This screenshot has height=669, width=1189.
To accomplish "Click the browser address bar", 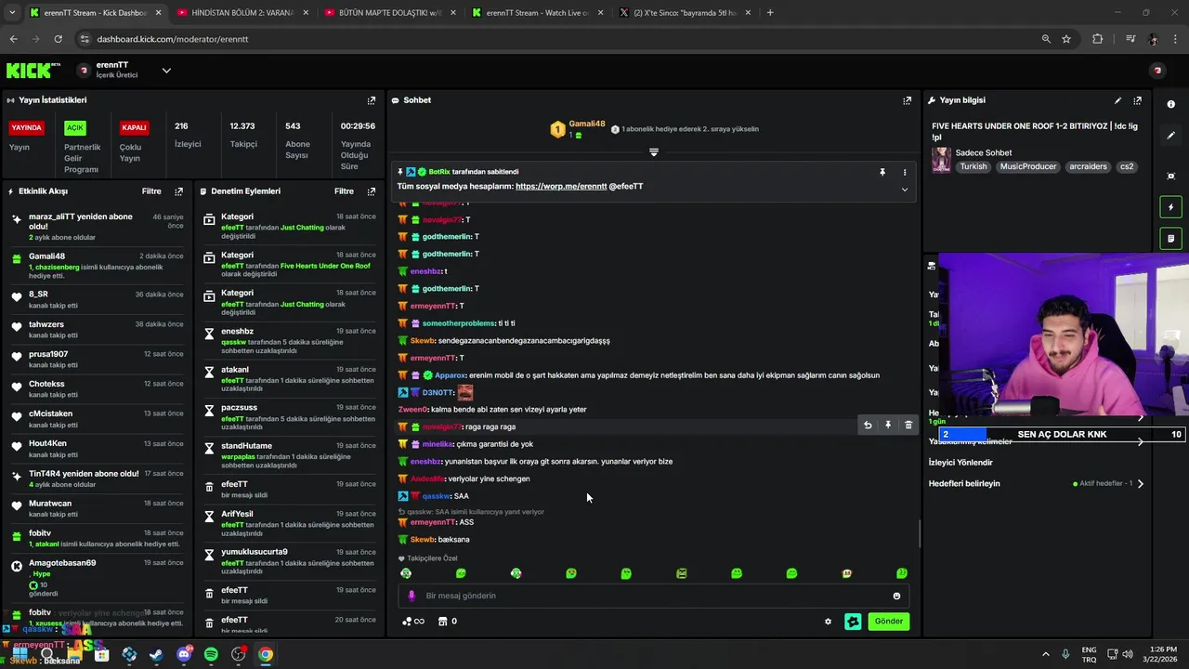I will [557, 39].
